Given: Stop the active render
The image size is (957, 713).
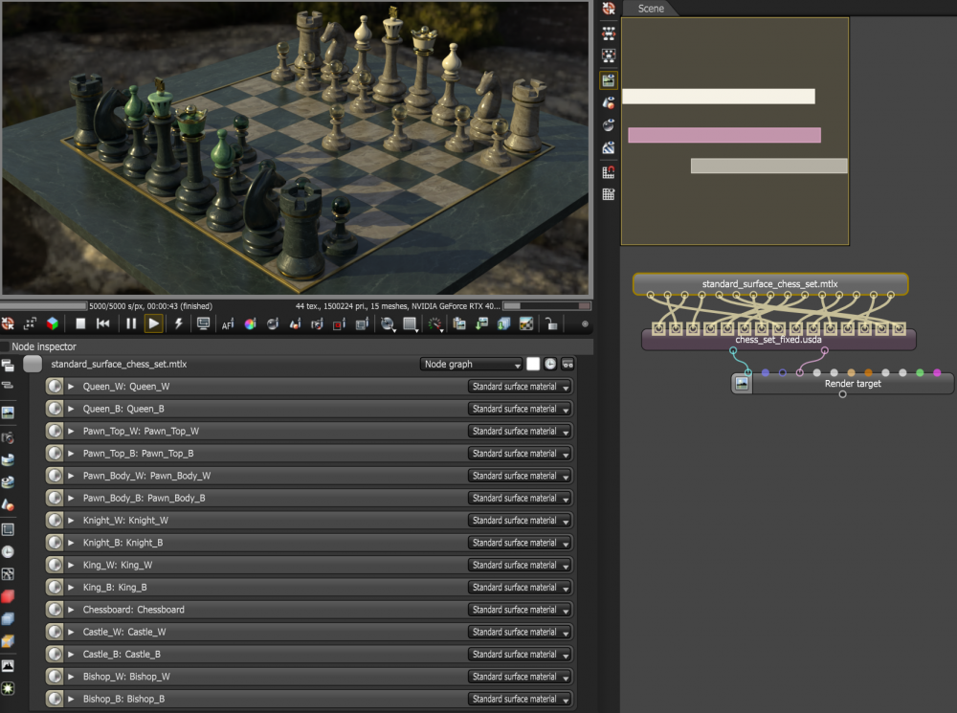Looking at the screenshot, I should [80, 323].
